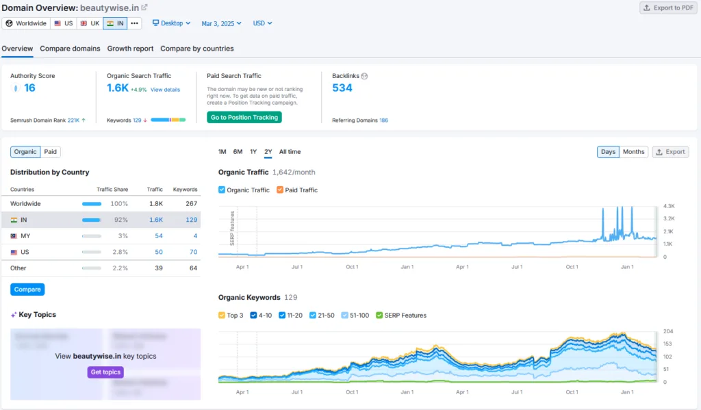Toggle the Top 3 keywords checkbox
701x410 pixels.
[x=222, y=316]
